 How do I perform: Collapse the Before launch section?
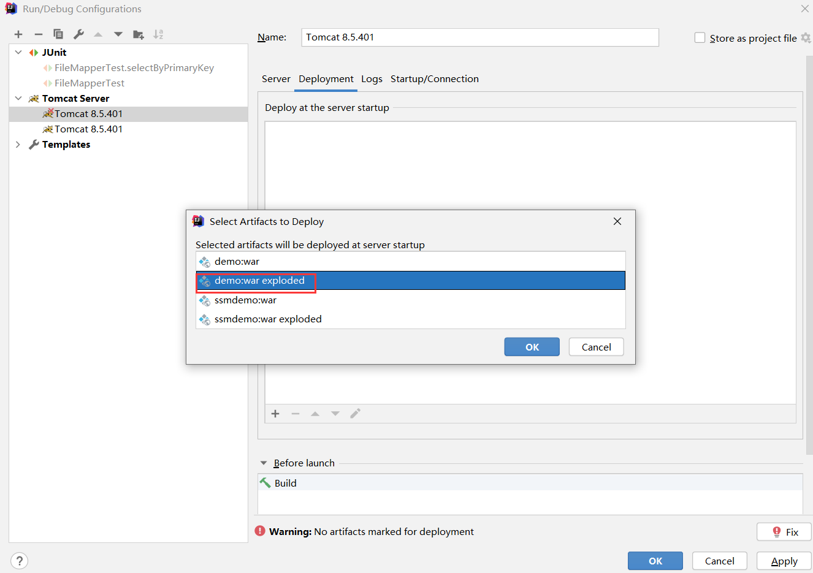(x=264, y=463)
